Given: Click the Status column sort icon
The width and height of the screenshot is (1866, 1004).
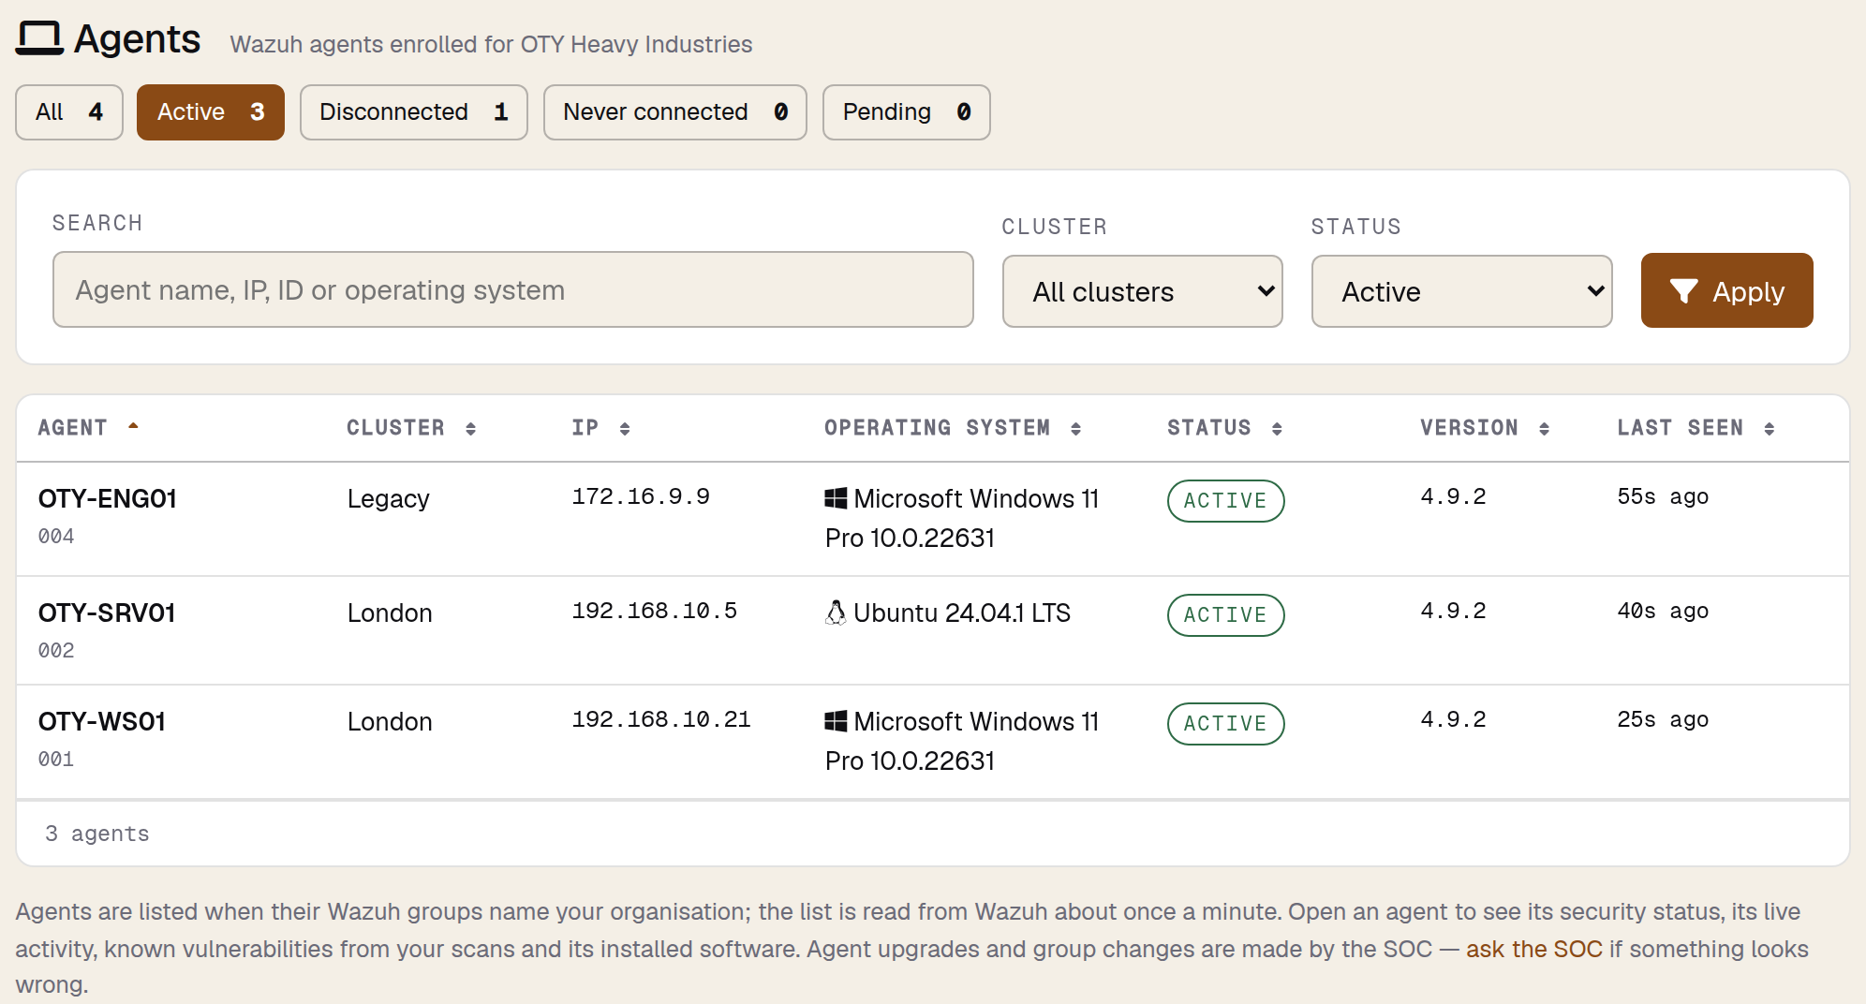Looking at the screenshot, I should click(x=1277, y=428).
